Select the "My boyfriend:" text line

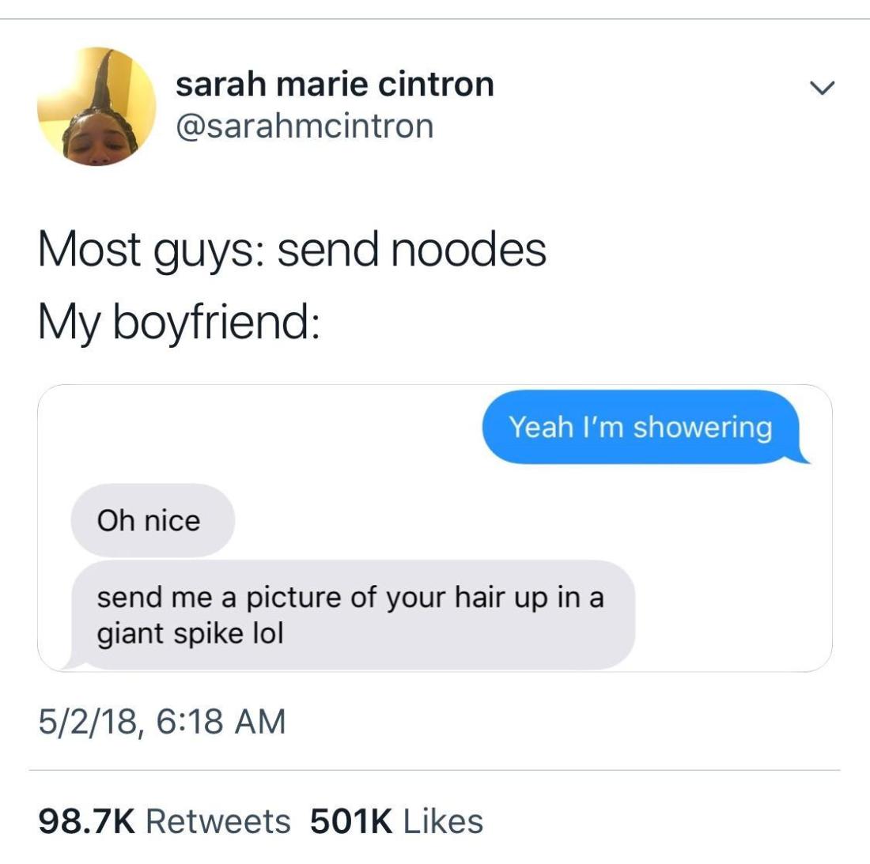(x=180, y=323)
